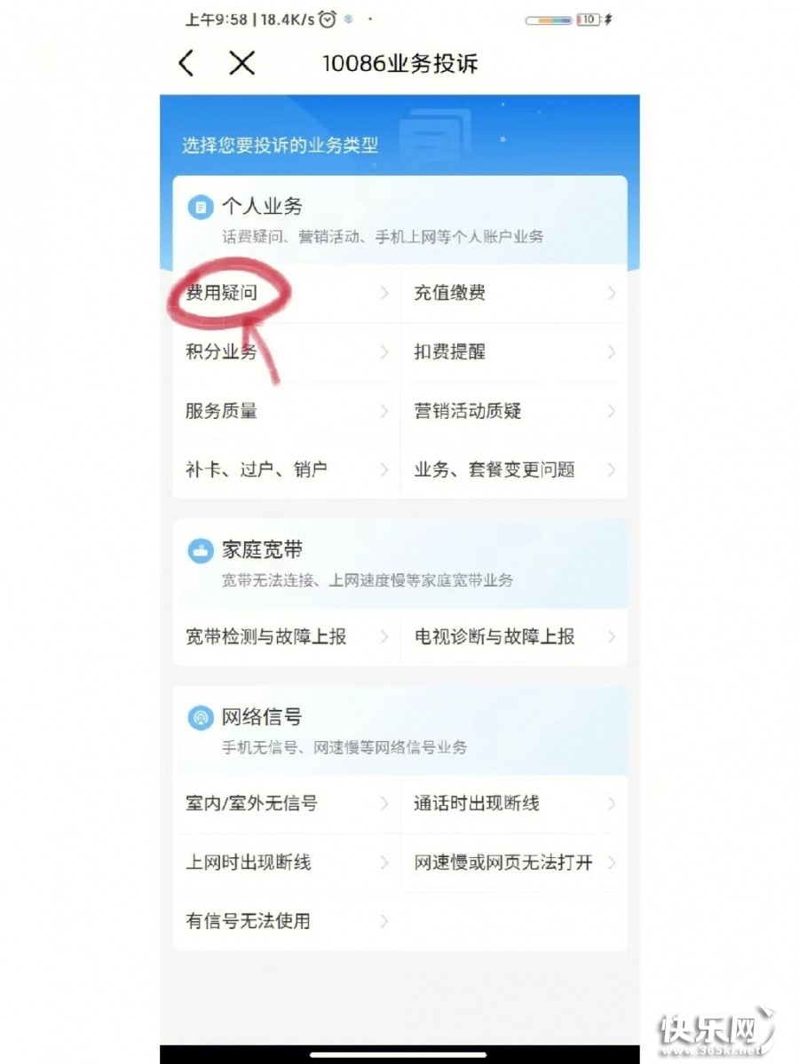
Task: Tap the battery indicator in status bar
Action: (x=588, y=20)
